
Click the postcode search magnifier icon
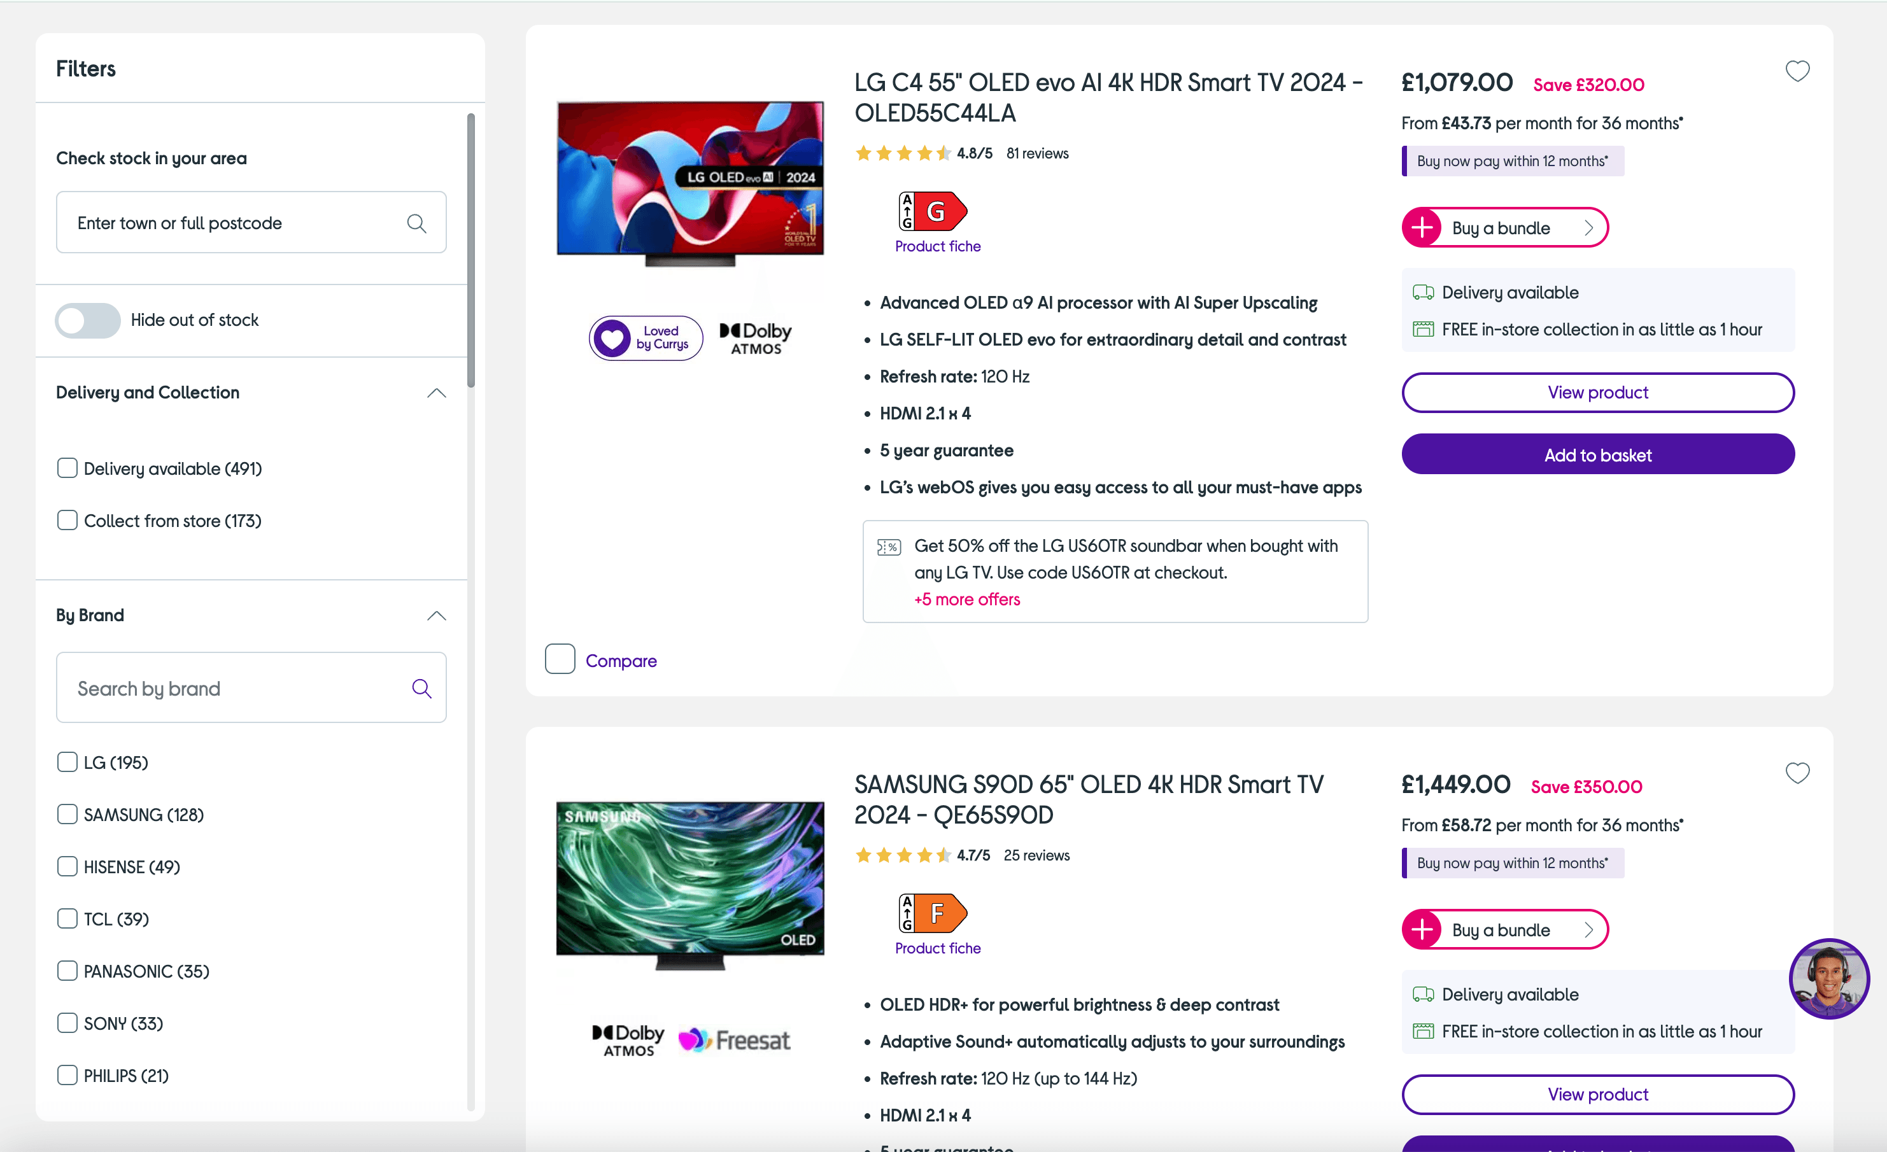(416, 223)
